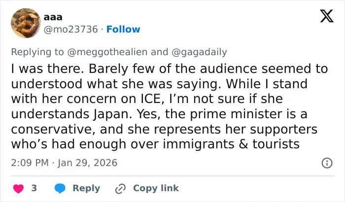345x202 pixels.
Task: Open the pretzel profile avatar
Action: [x=26, y=23]
